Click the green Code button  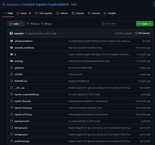pyautogui.click(x=144, y=24)
